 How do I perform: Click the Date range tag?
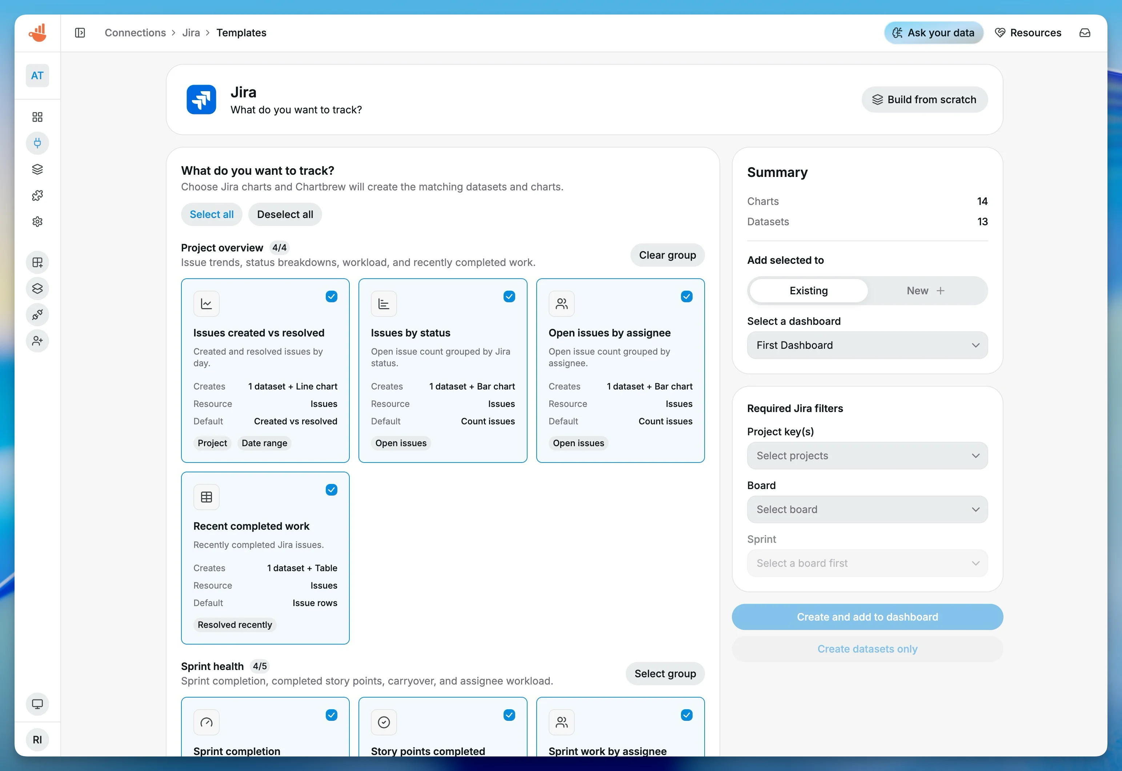pyautogui.click(x=264, y=443)
